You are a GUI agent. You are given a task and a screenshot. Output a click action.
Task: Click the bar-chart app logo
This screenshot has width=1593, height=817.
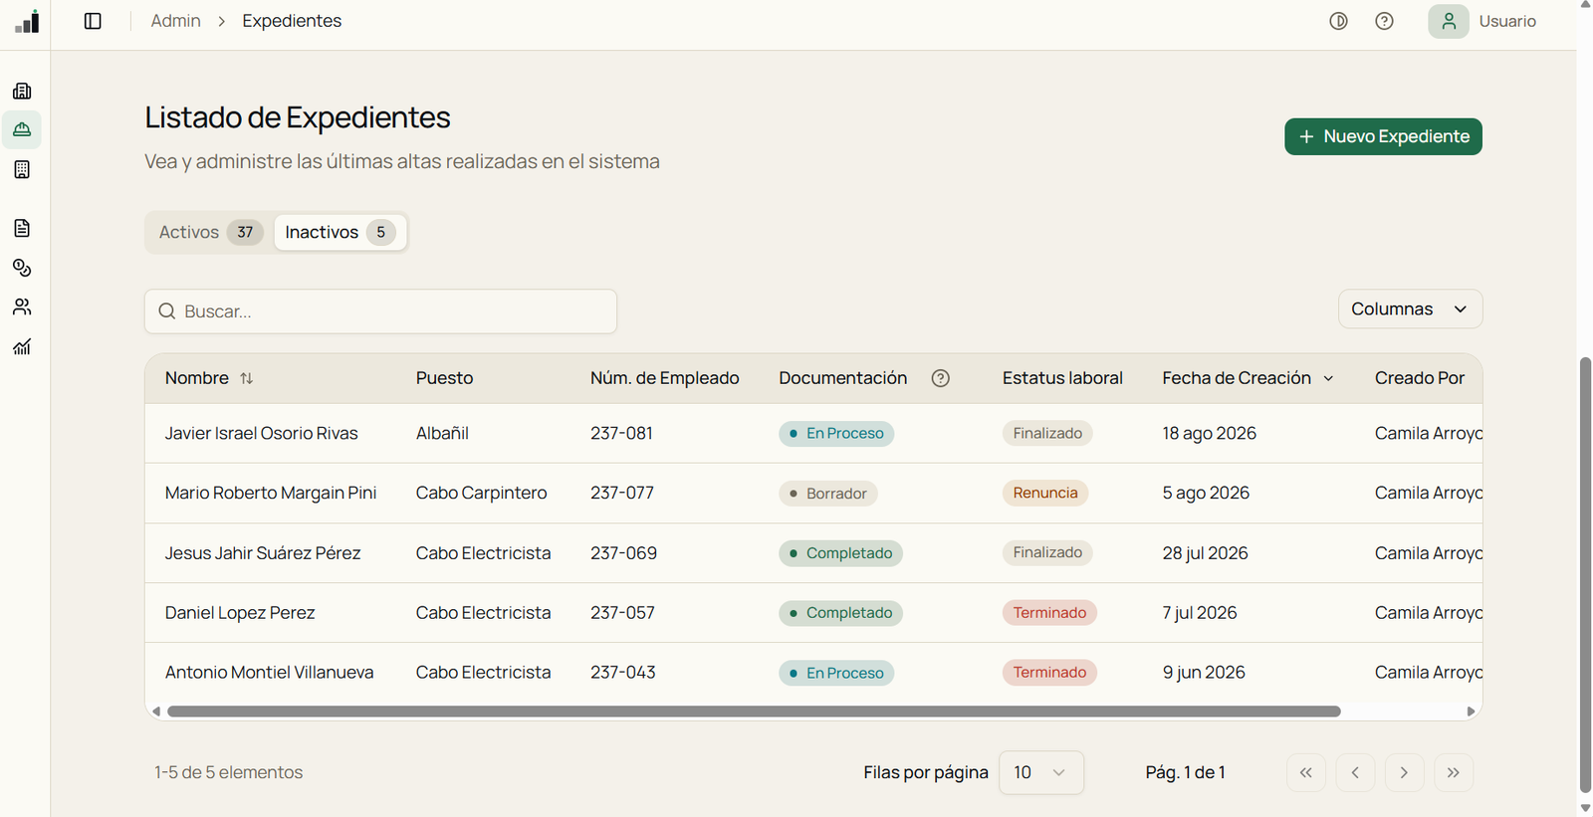point(28,21)
